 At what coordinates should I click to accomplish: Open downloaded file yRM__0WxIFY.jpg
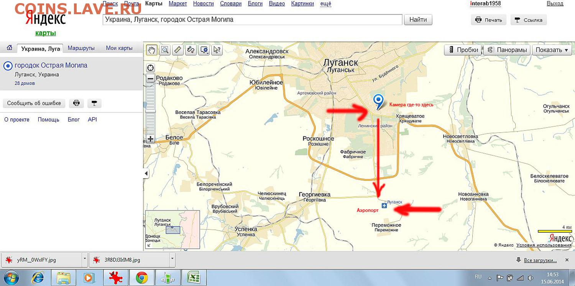[x=42, y=260]
